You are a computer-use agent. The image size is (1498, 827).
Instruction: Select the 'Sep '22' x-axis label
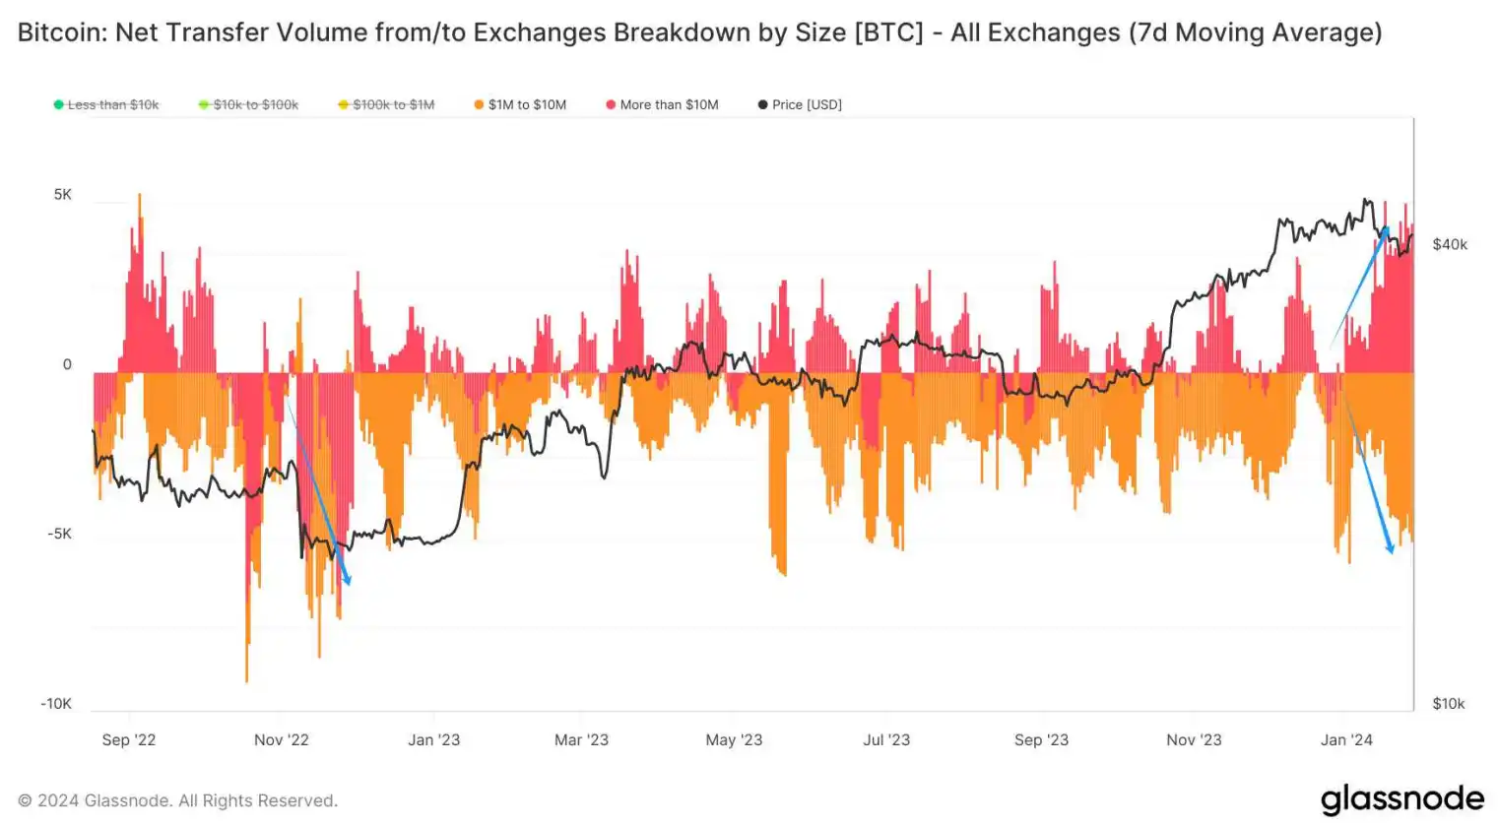click(x=129, y=739)
